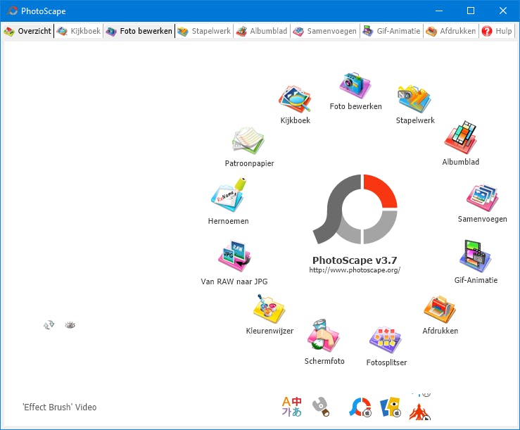Click the PhotoScape circular logo
This screenshot has height=430, width=520.
point(355,209)
